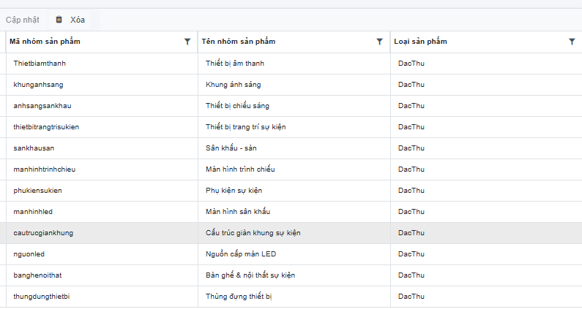Open filter for Tên nhóm sản phẩm column
Image resolution: width=582 pixels, height=309 pixels.
tap(379, 42)
